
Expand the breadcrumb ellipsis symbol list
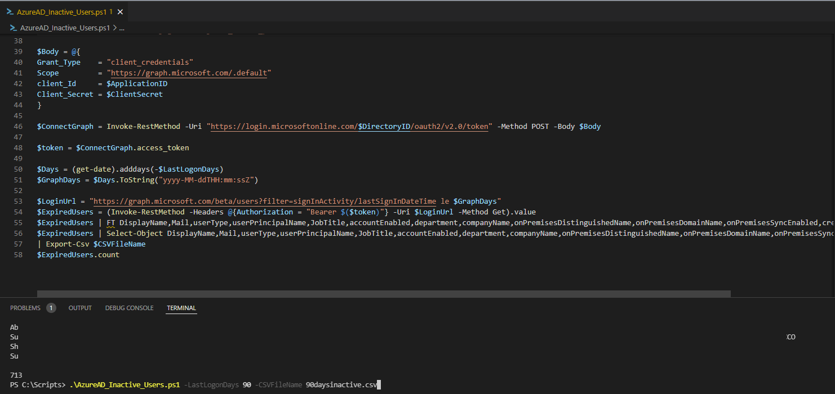click(x=122, y=27)
